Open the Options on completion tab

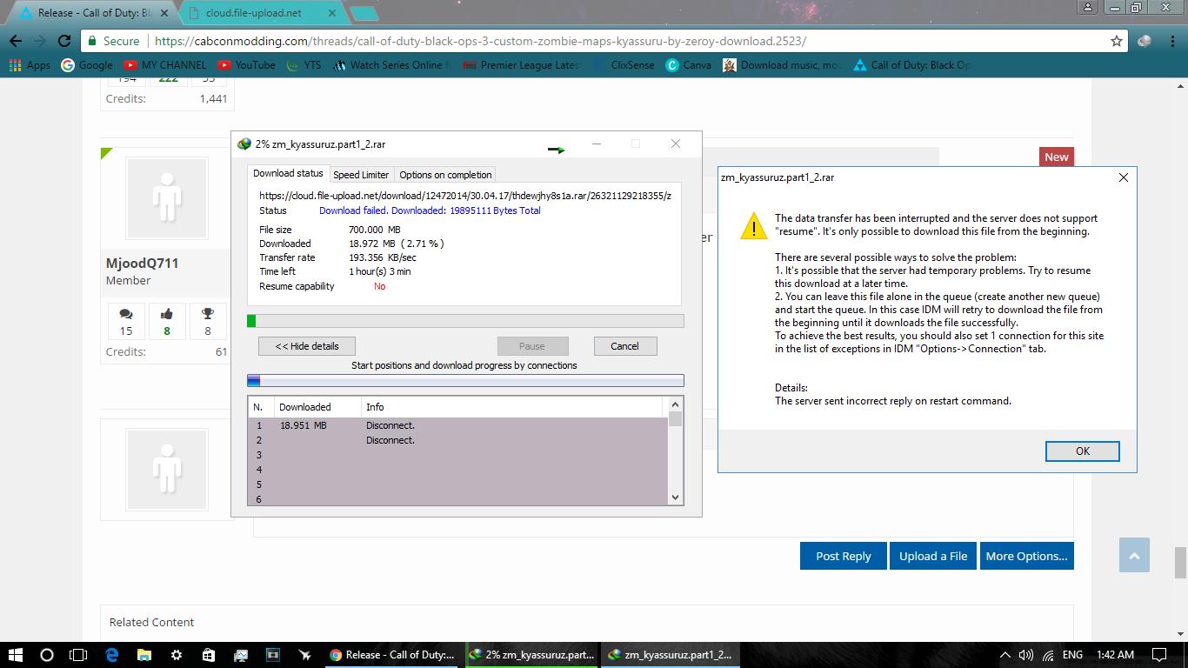445,175
